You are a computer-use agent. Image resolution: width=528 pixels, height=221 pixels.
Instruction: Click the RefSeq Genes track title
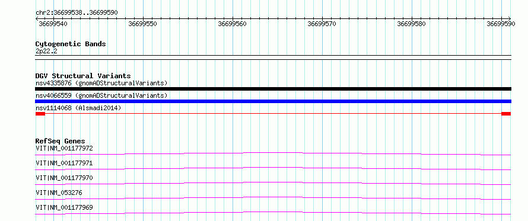coord(61,141)
